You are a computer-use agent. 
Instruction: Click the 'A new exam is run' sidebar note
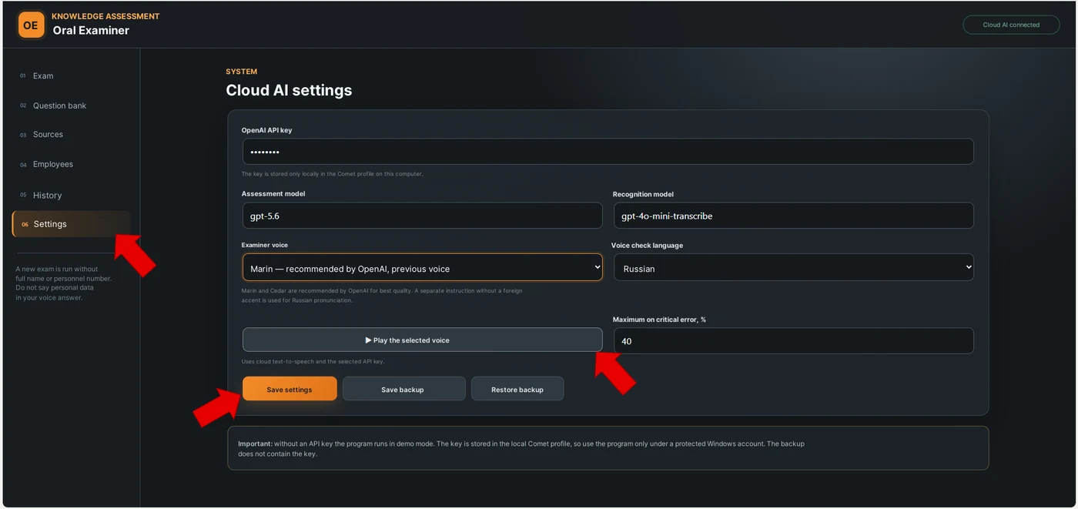click(63, 283)
